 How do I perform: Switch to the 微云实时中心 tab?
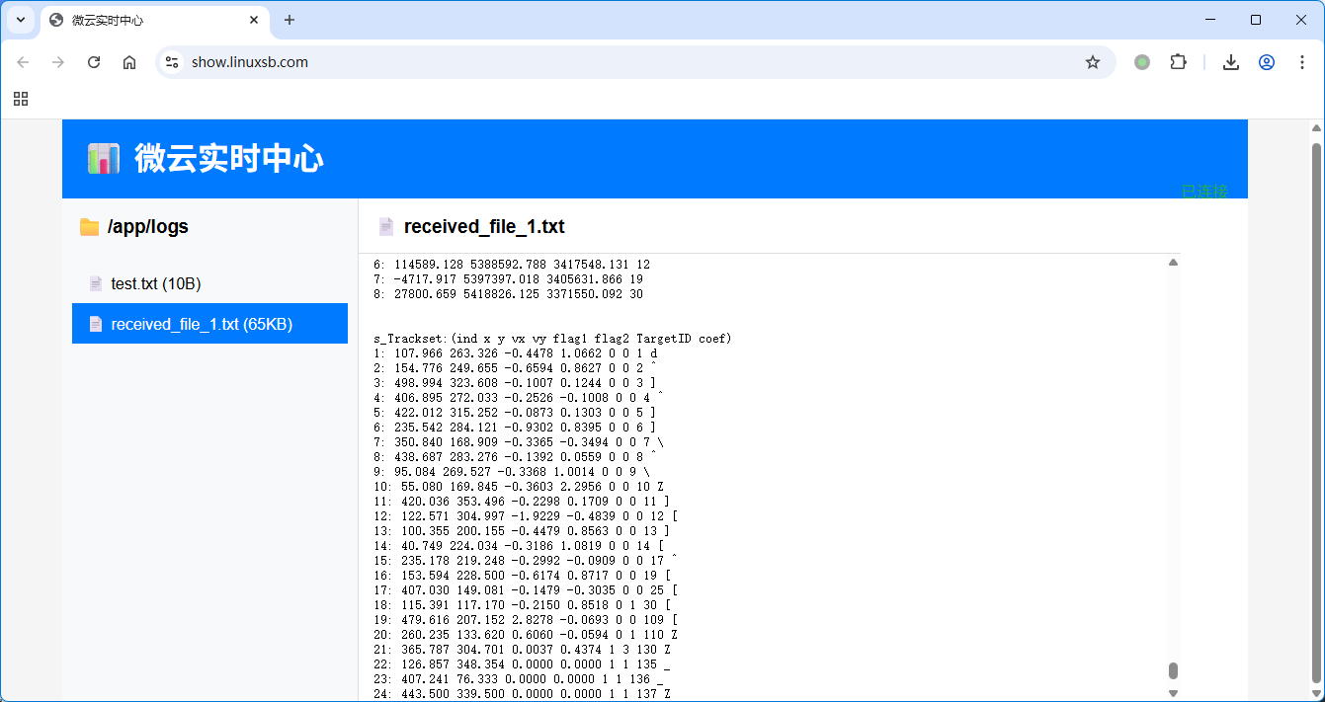(148, 20)
